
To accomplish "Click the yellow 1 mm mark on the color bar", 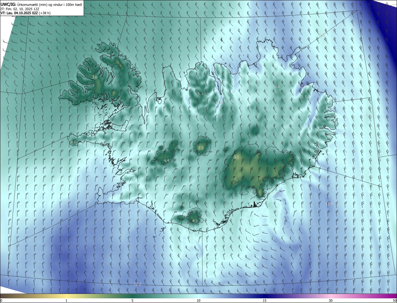I will pos(66,301).
